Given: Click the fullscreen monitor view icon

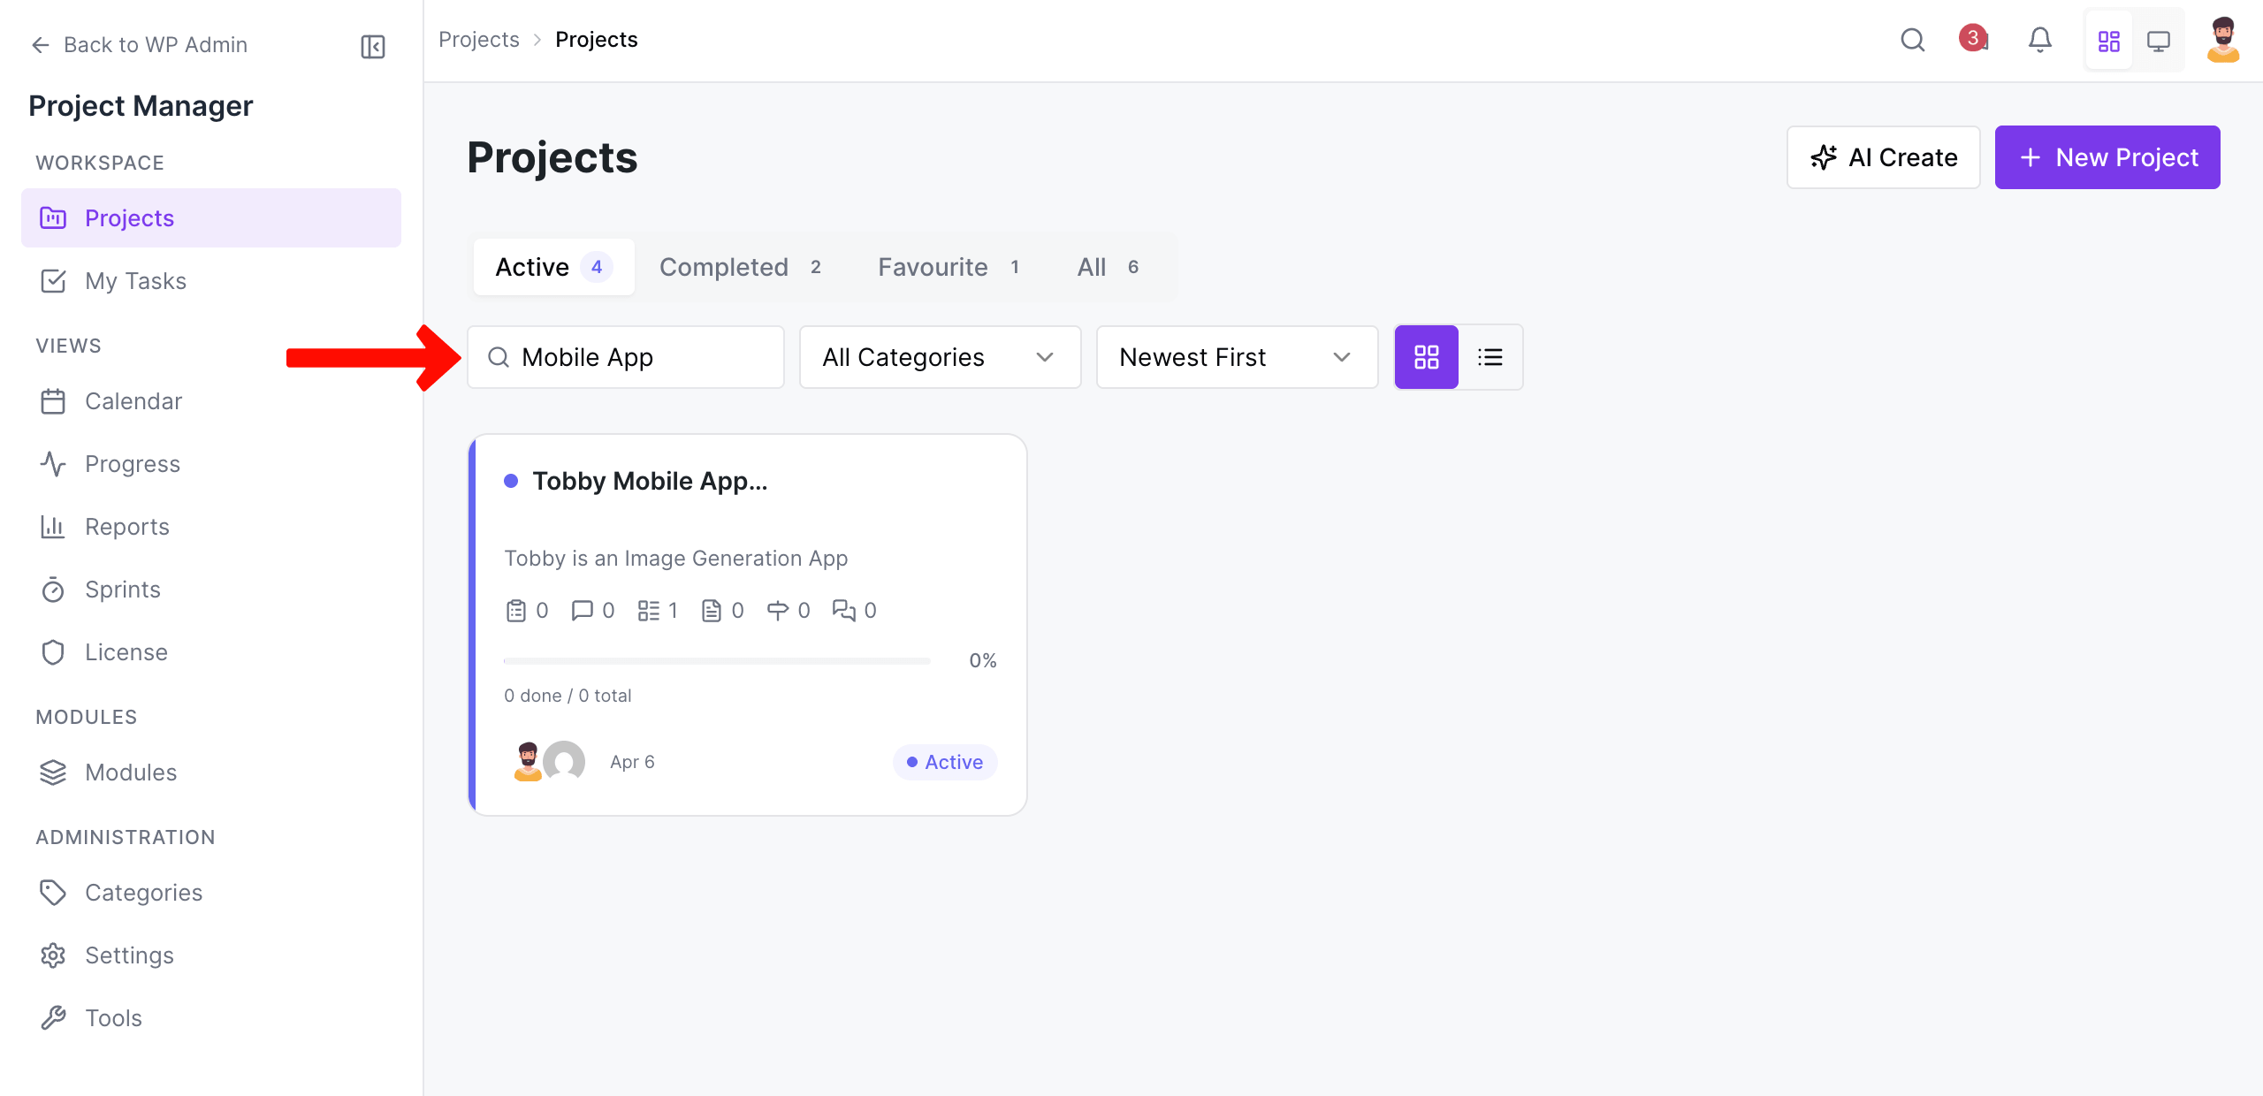Looking at the screenshot, I should [x=2160, y=40].
